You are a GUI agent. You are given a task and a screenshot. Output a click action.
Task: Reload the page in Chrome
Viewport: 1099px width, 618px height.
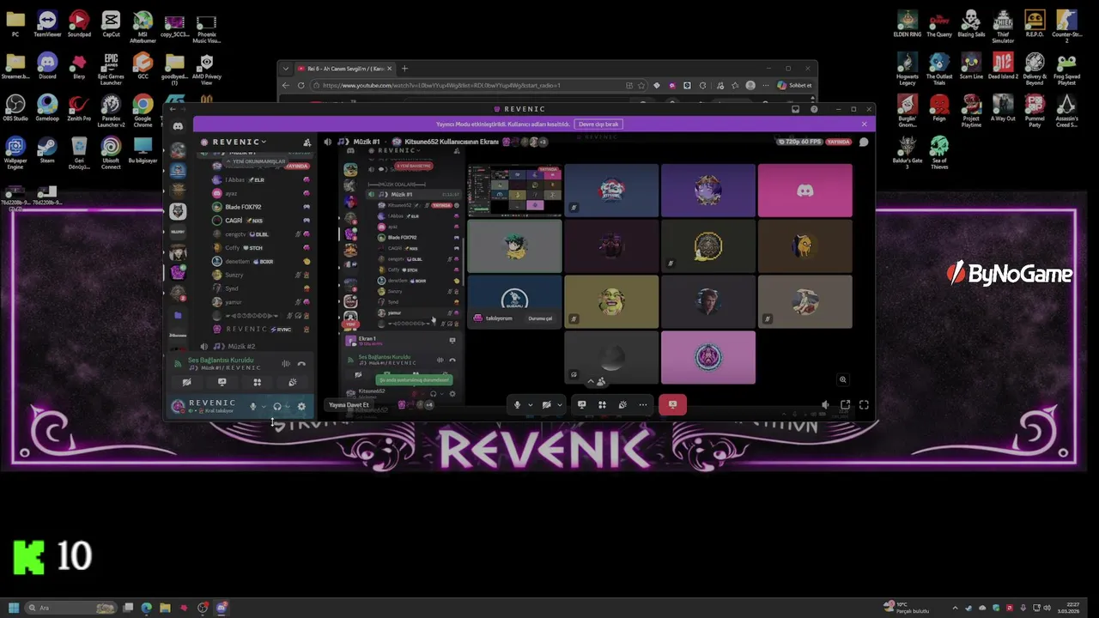(301, 85)
